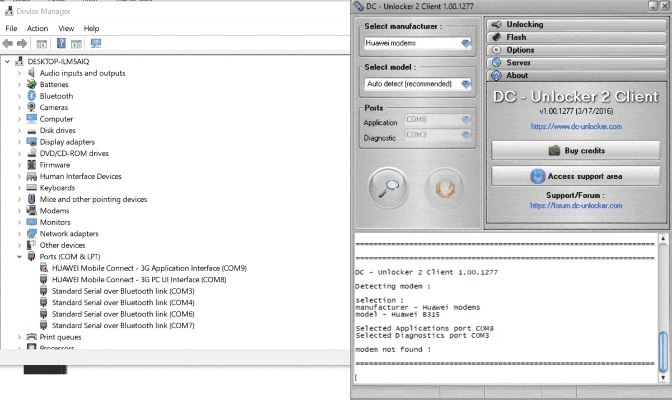Open the Select manufacturer dropdown

(417, 43)
